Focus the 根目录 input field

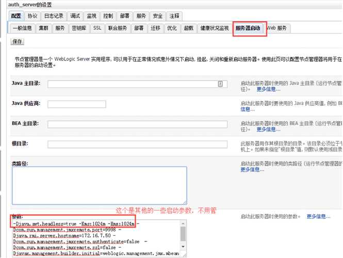tap(137, 144)
